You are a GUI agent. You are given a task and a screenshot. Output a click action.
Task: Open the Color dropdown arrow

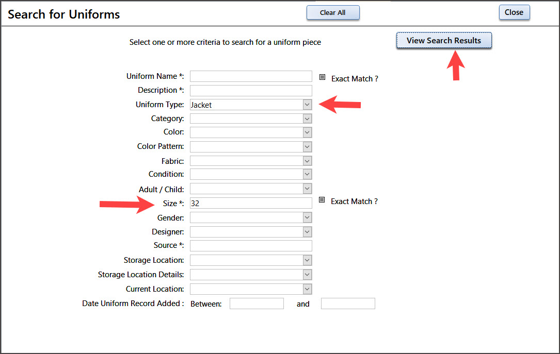pyautogui.click(x=307, y=132)
